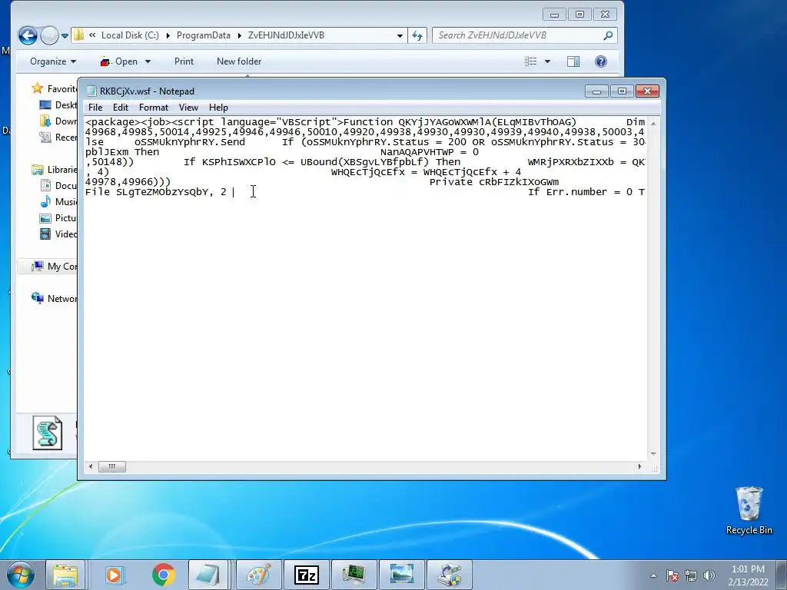Open the Format menu in Notepad

[x=154, y=108]
